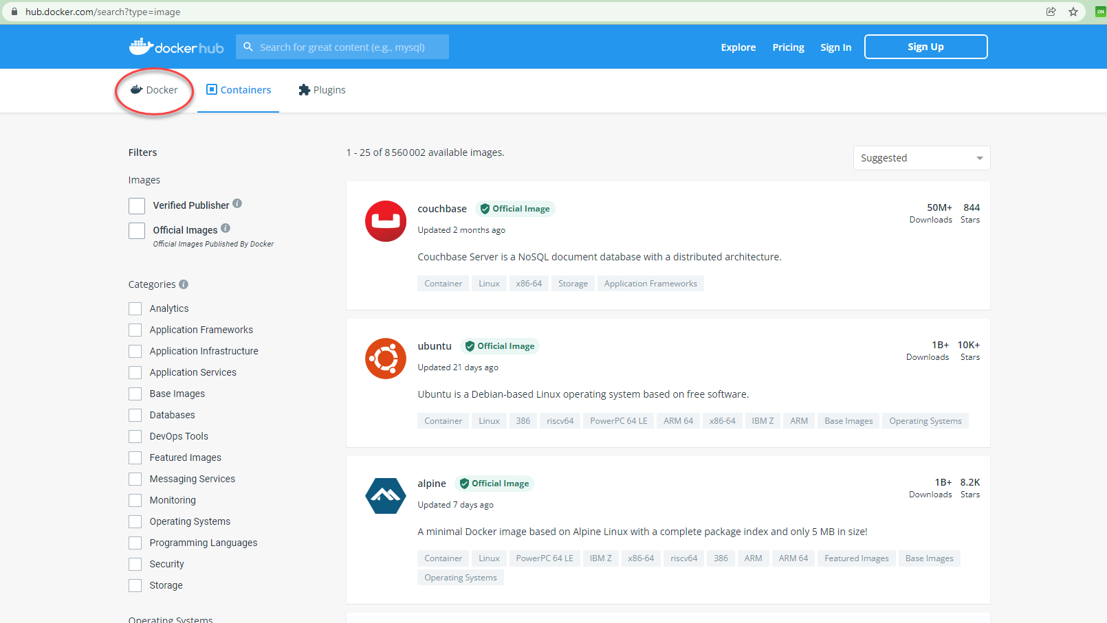
Task: Check the Programming Languages category
Action: (x=135, y=543)
